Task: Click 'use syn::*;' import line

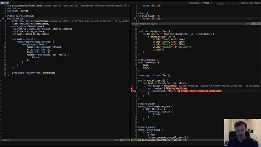Action: pos(14,8)
